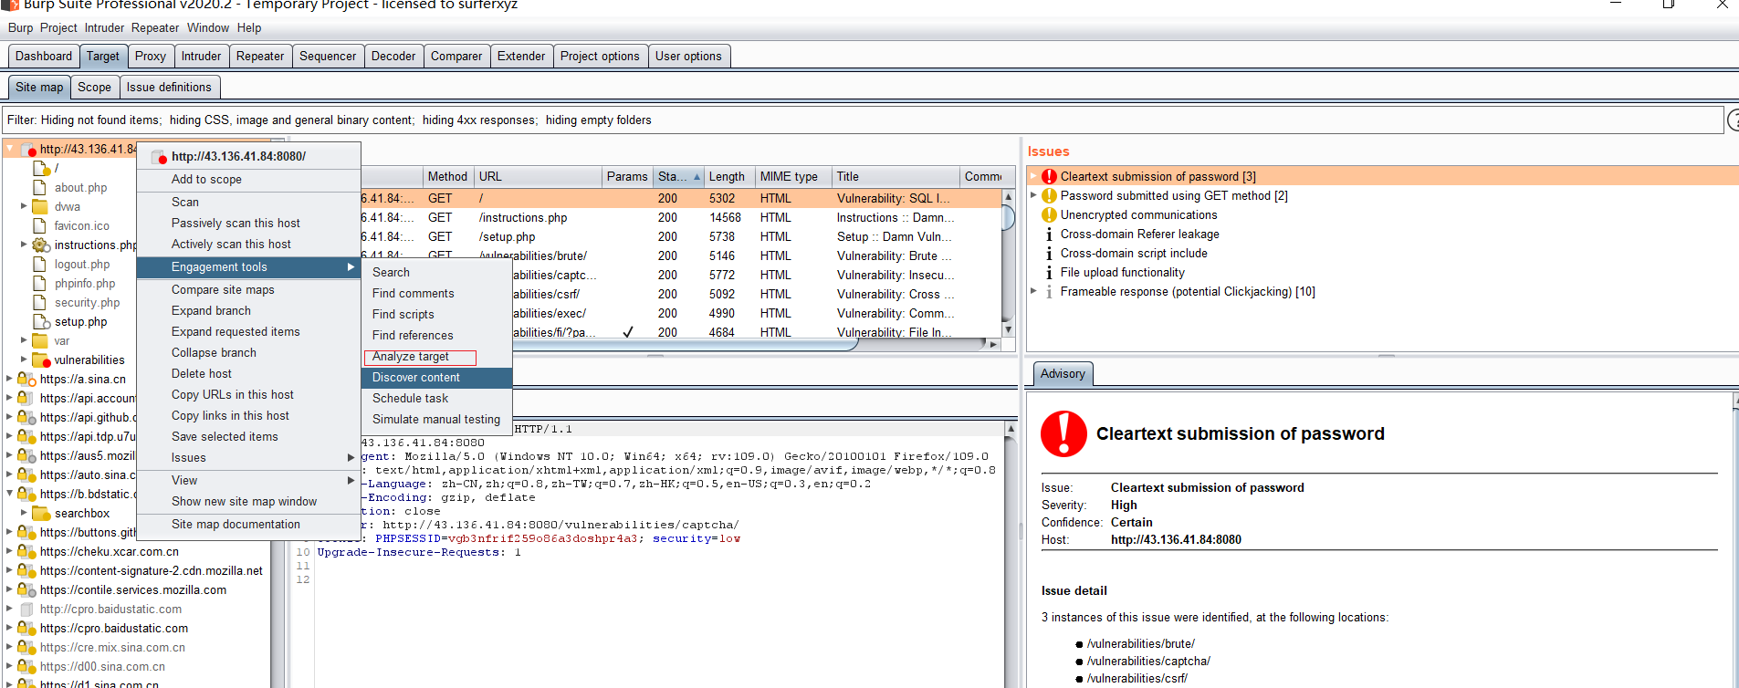This screenshot has height=688, width=1739.
Task: Expand the dvwa folder node
Action: point(24,206)
